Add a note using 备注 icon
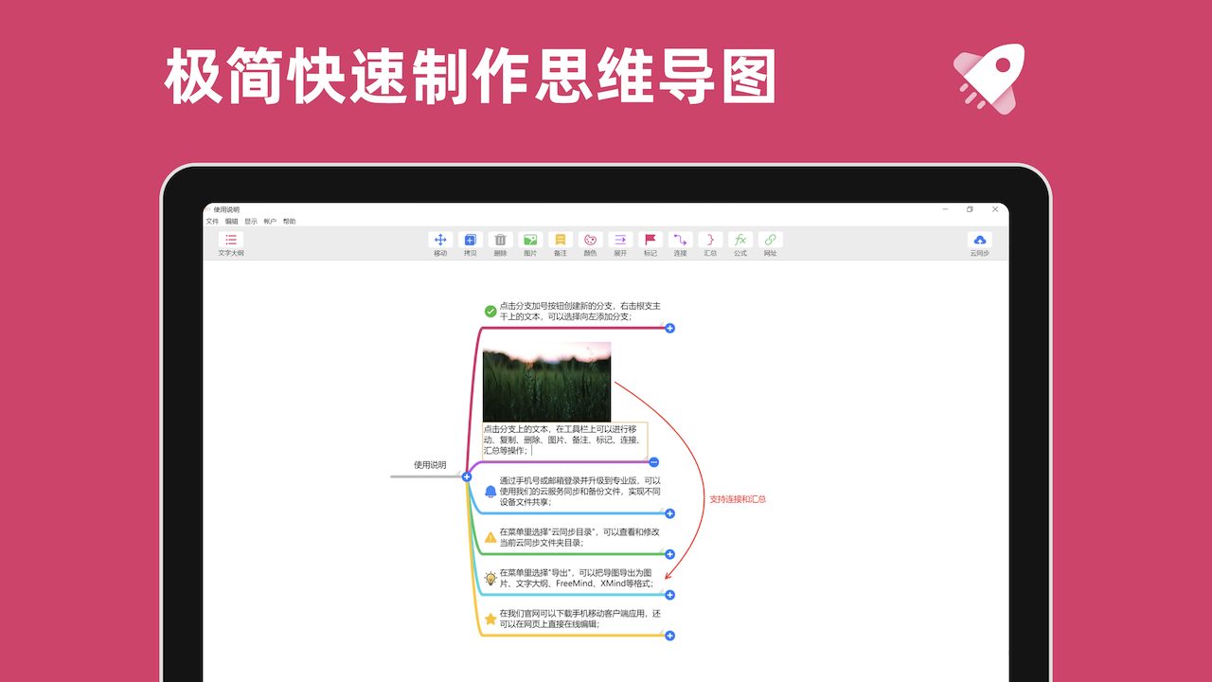The height and width of the screenshot is (682, 1212). tap(561, 241)
